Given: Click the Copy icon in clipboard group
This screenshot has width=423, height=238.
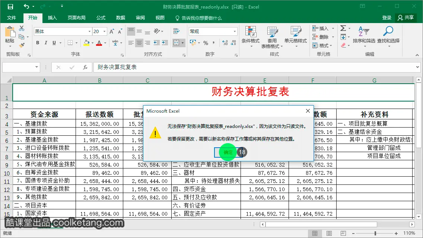Looking at the screenshot, I should 21,37.
